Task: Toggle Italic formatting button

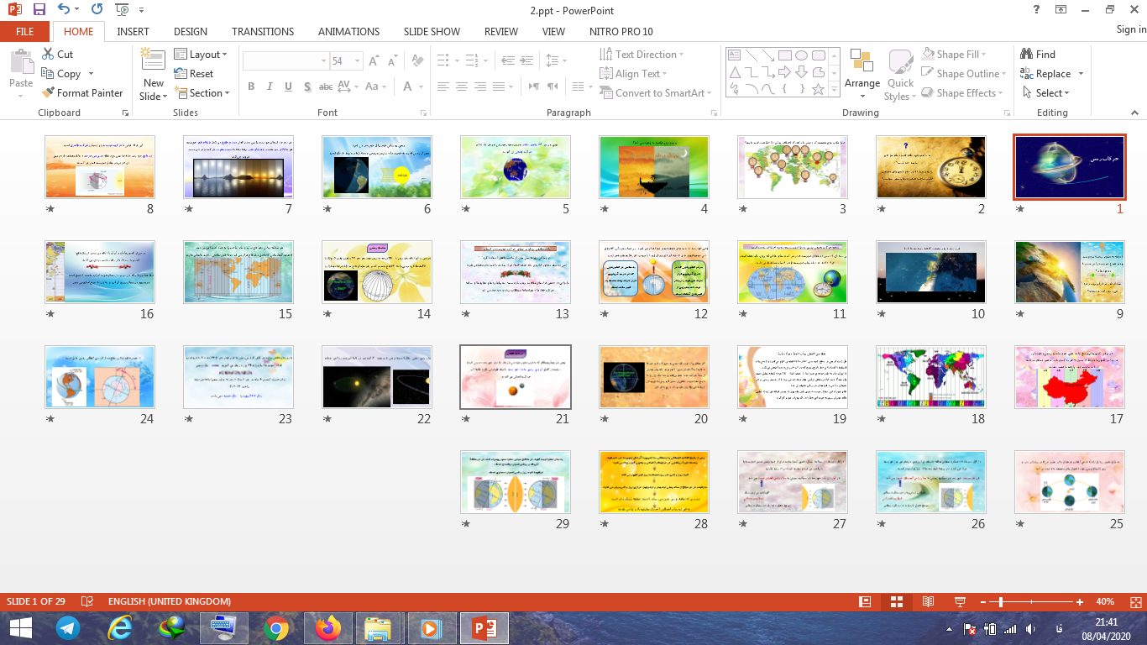Action: (270, 87)
